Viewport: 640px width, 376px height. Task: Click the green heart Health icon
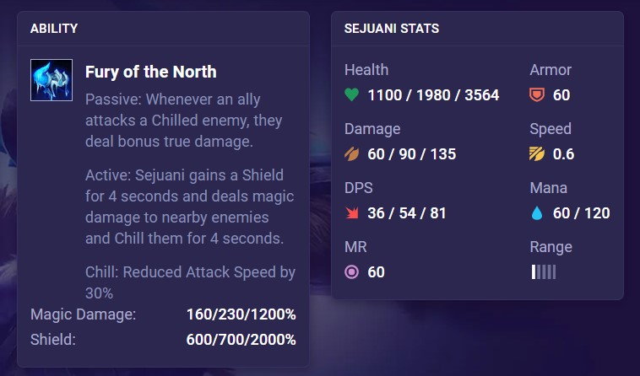click(351, 95)
